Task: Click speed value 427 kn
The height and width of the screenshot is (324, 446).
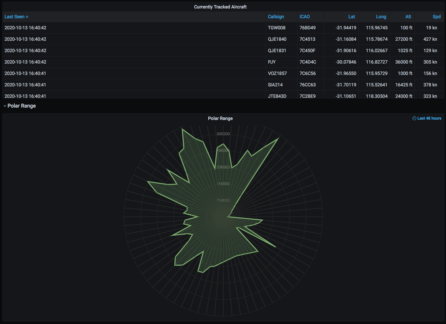Action: pos(430,39)
